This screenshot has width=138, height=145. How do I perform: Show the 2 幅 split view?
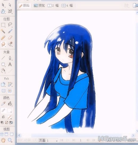coord(53,6)
